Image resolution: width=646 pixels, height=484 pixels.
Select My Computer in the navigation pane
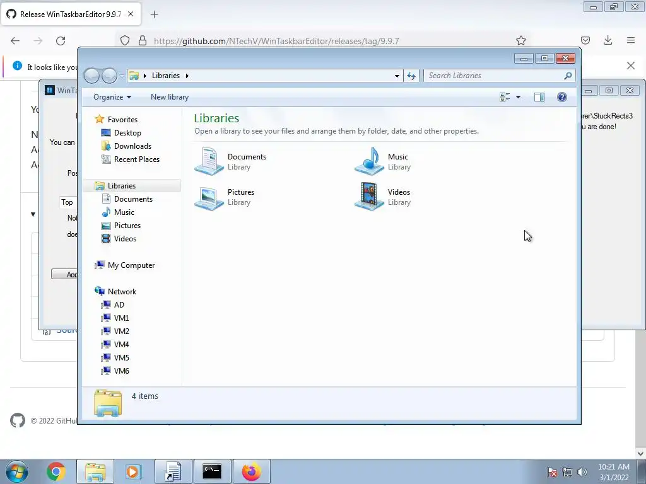click(131, 265)
